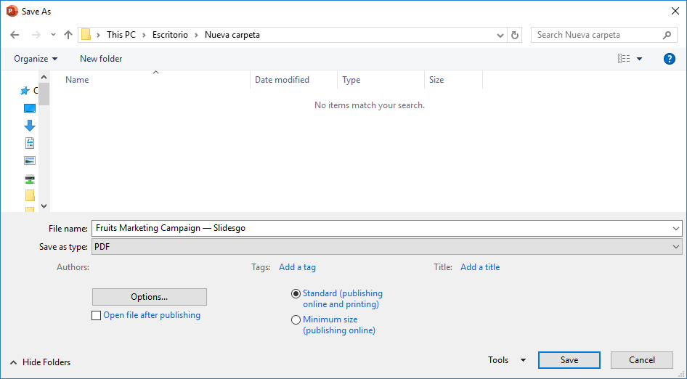This screenshot has height=379, width=687.
Task: Open Downloads from the navigation pane
Action: point(30,126)
